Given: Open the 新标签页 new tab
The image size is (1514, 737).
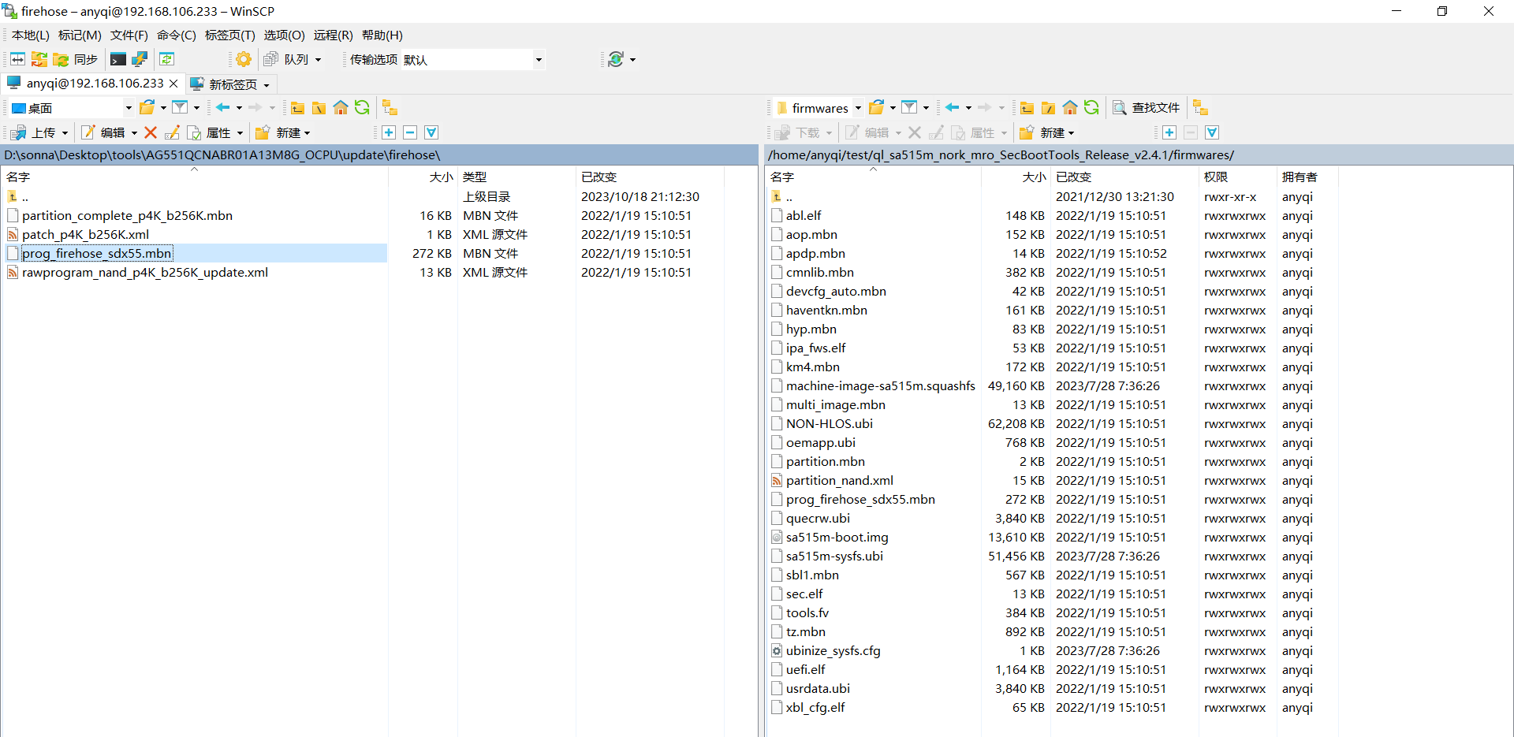Looking at the screenshot, I should pos(233,84).
